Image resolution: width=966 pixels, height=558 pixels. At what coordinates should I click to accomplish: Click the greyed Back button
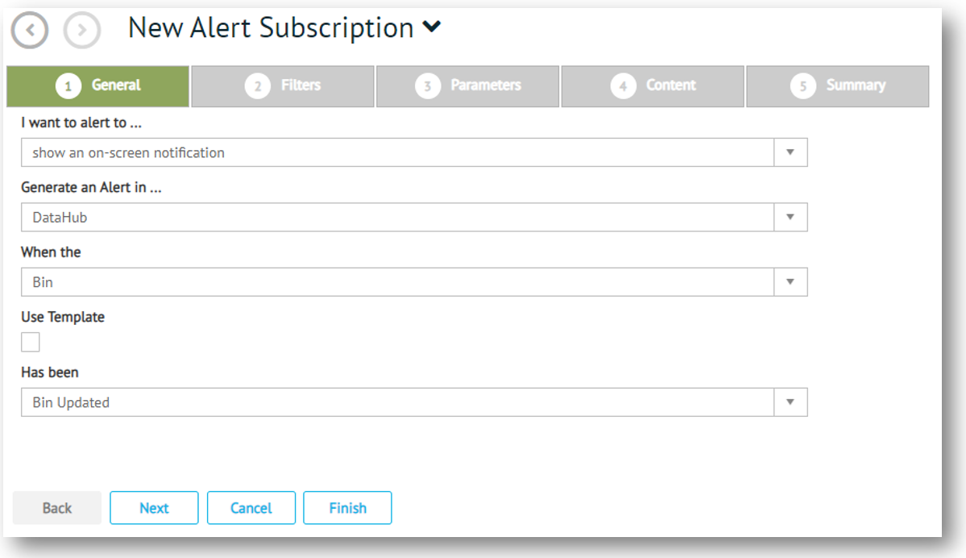[57, 508]
